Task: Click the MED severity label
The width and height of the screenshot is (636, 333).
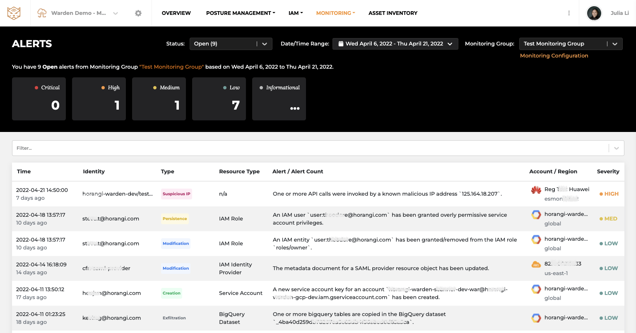Action: [608, 218]
